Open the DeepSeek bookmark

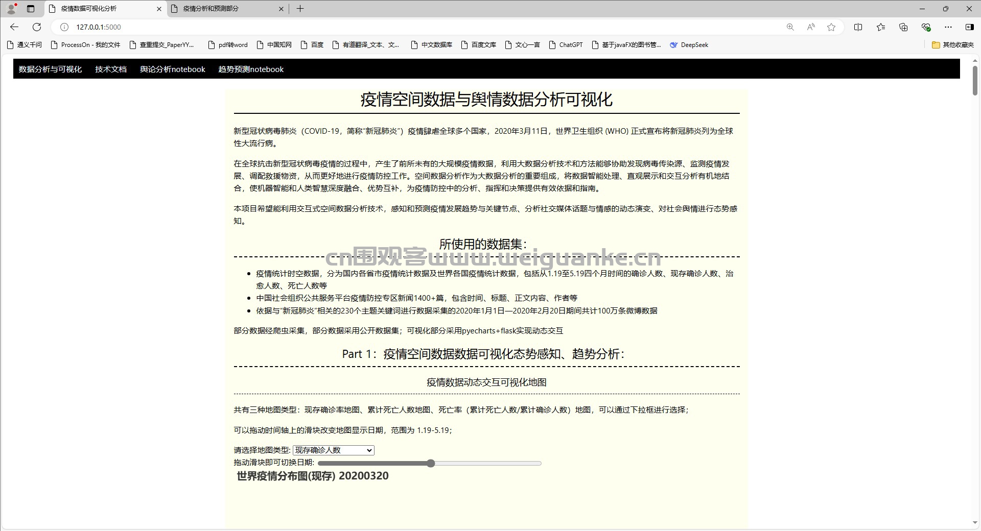(x=689, y=45)
